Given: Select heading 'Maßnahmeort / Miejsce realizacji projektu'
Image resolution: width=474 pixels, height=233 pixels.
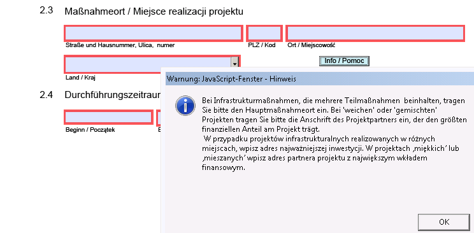Looking at the screenshot, I should point(154,12).
